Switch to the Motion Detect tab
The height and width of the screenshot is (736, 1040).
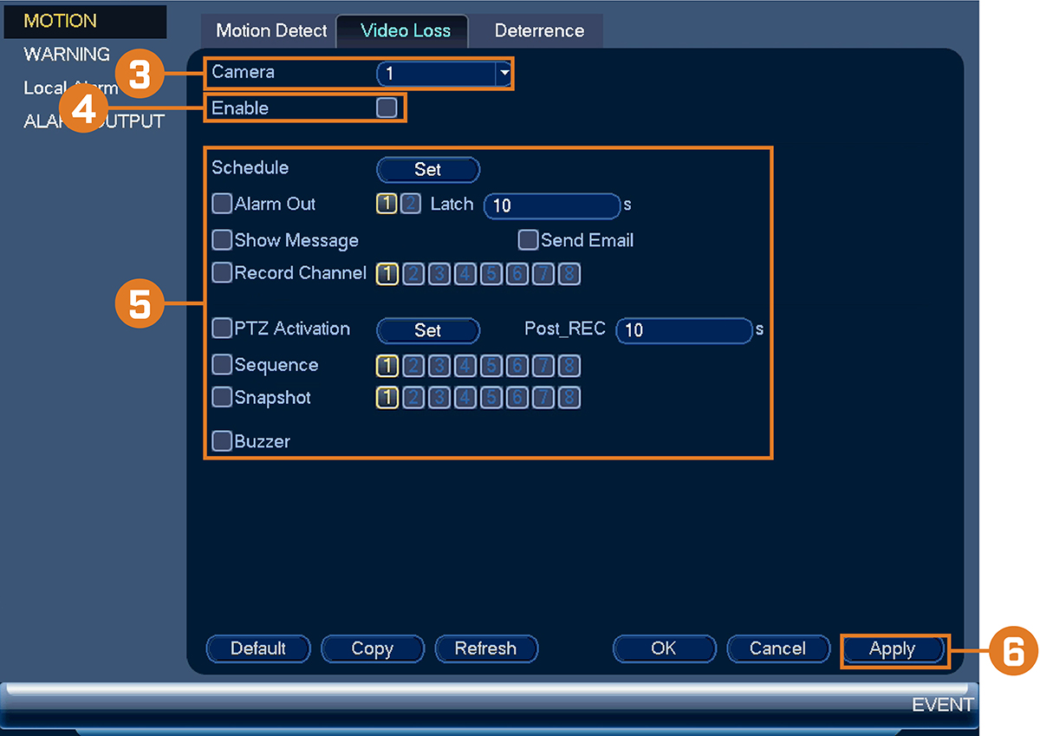[271, 30]
